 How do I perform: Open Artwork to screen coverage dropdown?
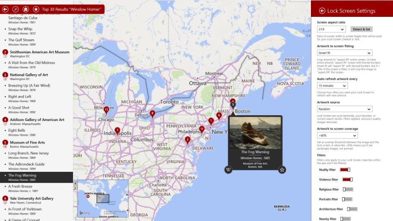point(337,136)
